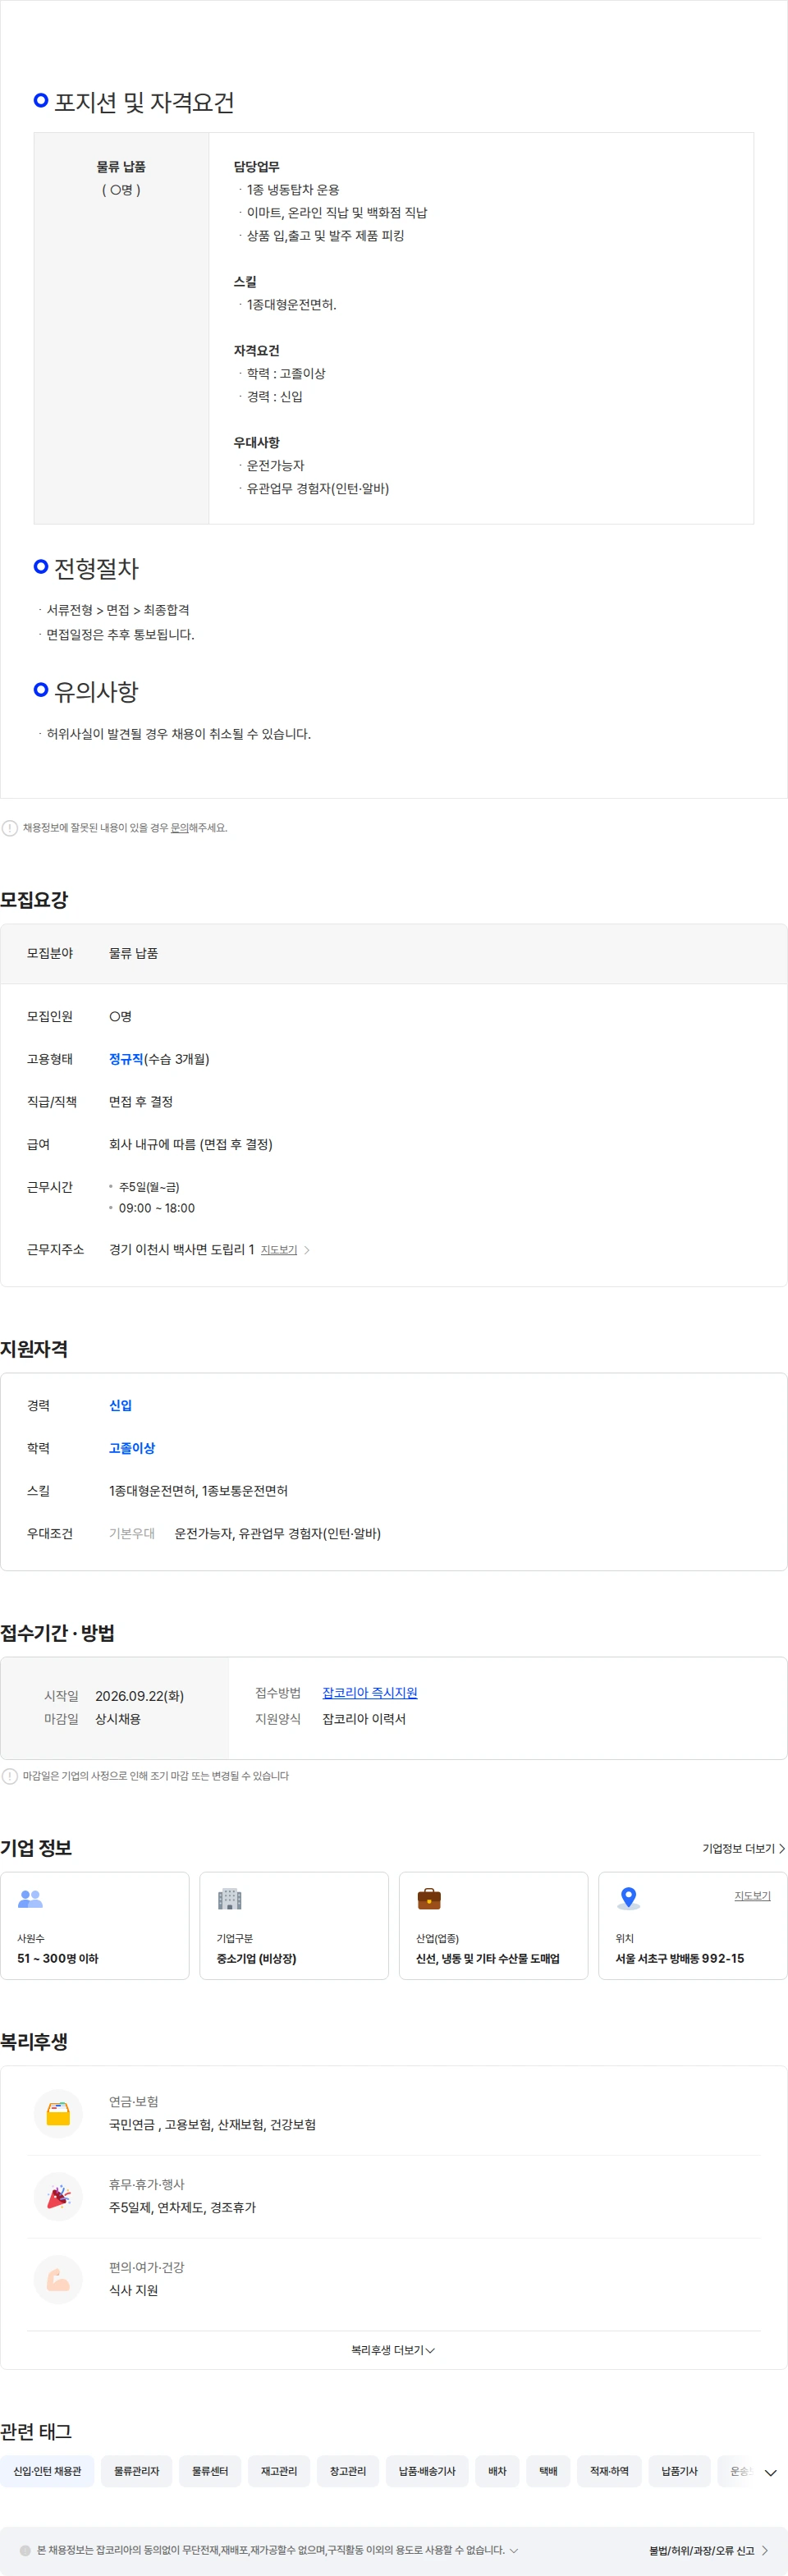Select the 적재·하역 tag
The width and height of the screenshot is (788, 2576).
(x=609, y=2471)
